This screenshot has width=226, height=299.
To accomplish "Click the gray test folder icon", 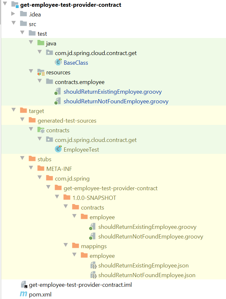I will 32,33.
